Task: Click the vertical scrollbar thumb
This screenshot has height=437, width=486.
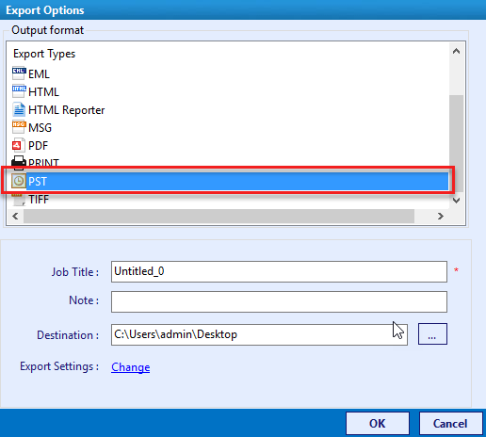Action: [456, 143]
